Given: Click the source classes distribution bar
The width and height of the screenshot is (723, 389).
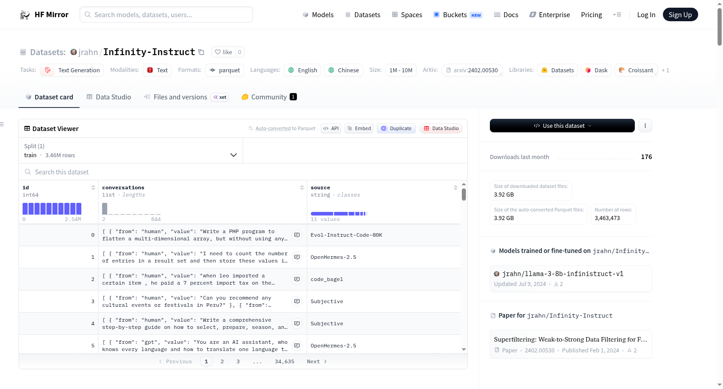Looking at the screenshot, I should click(339, 213).
